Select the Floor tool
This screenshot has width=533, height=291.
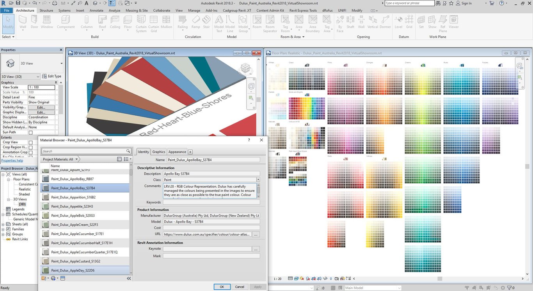pos(128,23)
